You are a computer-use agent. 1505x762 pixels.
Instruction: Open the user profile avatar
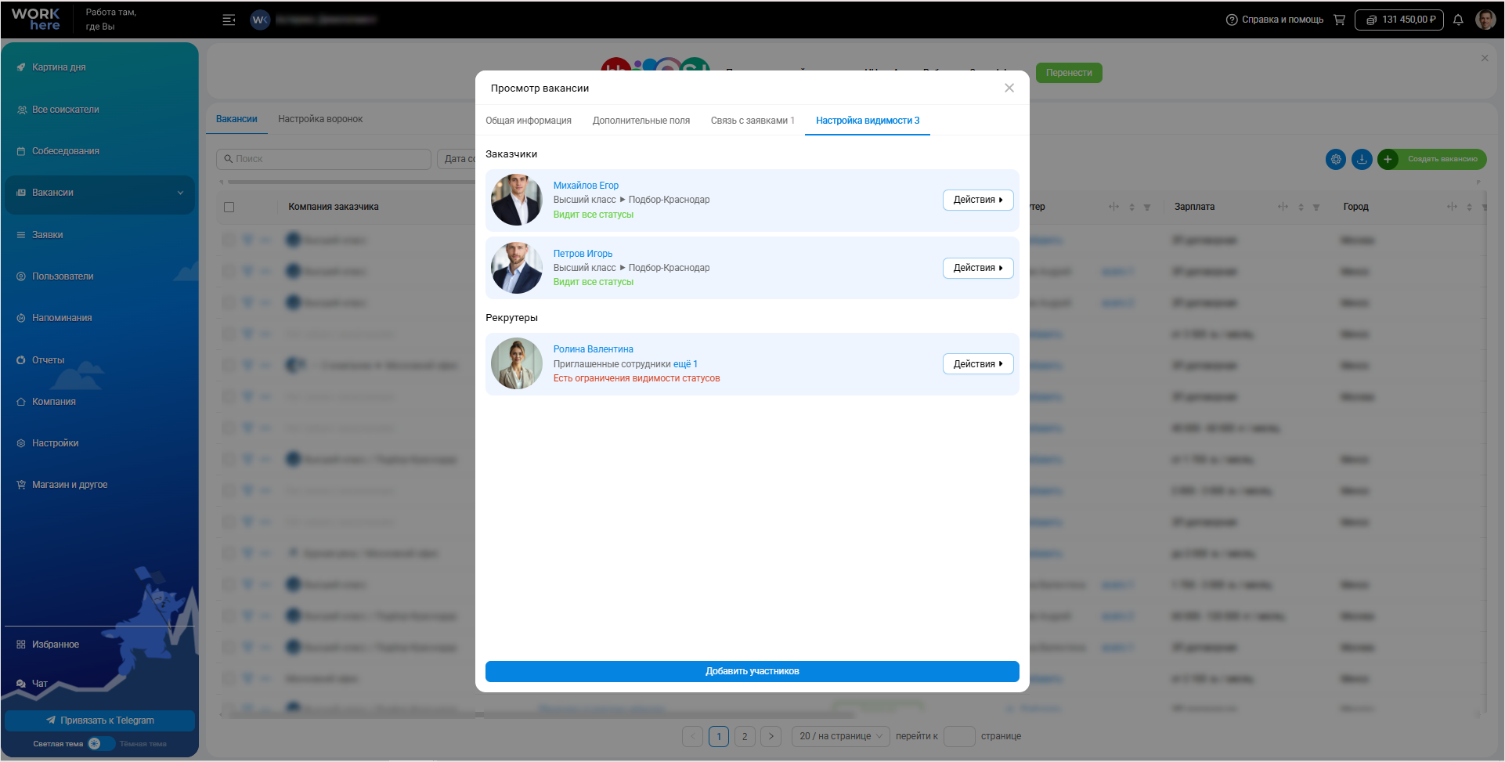click(x=1485, y=20)
